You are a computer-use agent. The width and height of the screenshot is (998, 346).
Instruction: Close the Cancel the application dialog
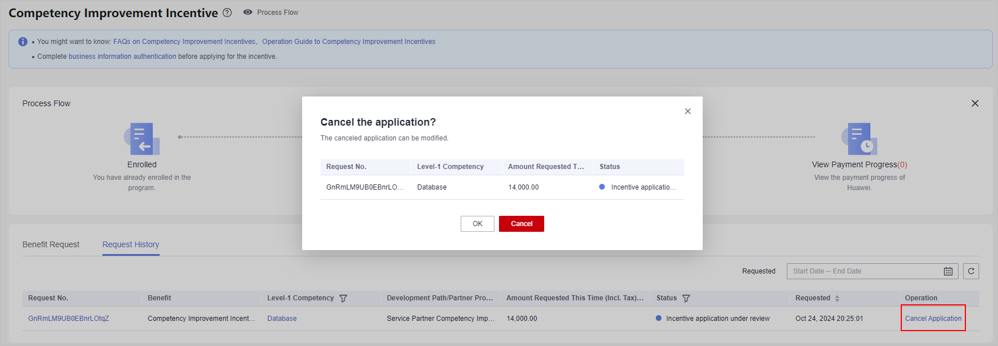pos(687,111)
